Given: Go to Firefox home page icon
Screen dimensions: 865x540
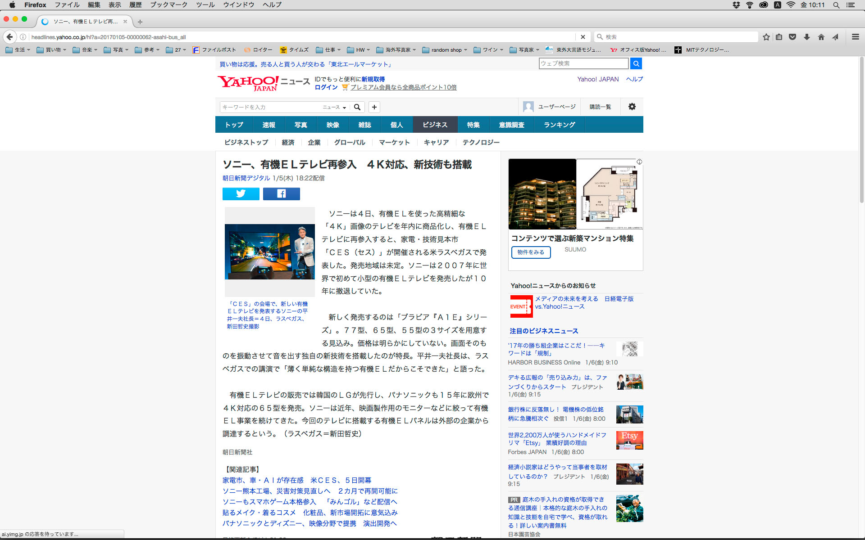Looking at the screenshot, I should (x=821, y=37).
